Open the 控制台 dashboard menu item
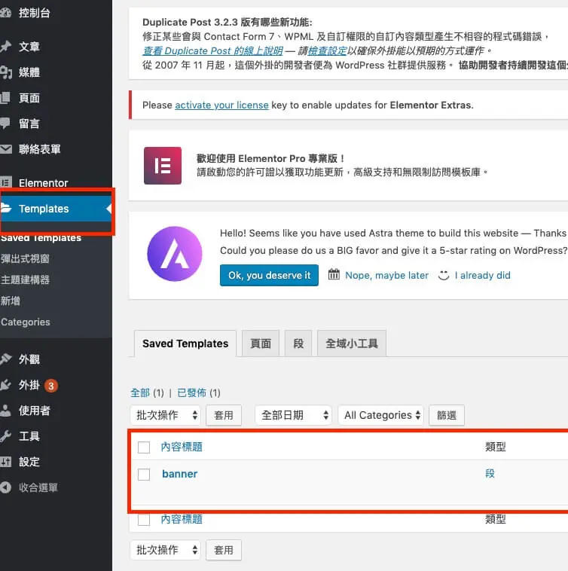Image resolution: width=568 pixels, height=571 pixels. (x=34, y=13)
